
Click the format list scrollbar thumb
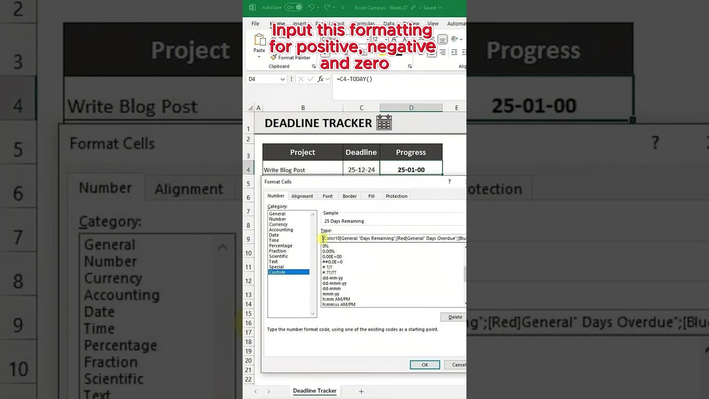point(465,274)
